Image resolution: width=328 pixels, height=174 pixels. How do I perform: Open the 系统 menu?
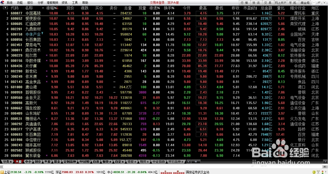coord(10,3)
